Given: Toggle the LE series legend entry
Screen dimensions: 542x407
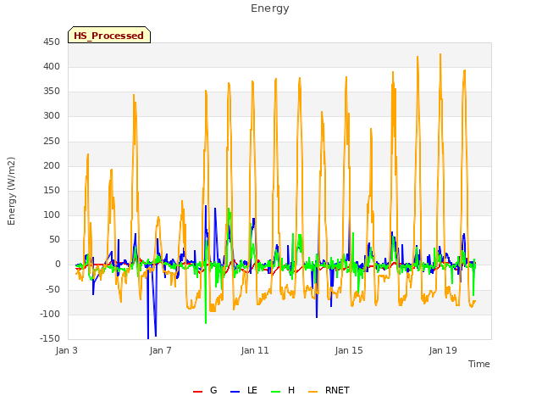Looking at the screenshot, I should [x=244, y=390].
